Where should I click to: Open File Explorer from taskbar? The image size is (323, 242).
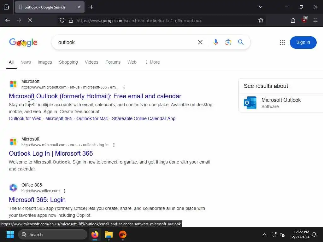point(109,234)
